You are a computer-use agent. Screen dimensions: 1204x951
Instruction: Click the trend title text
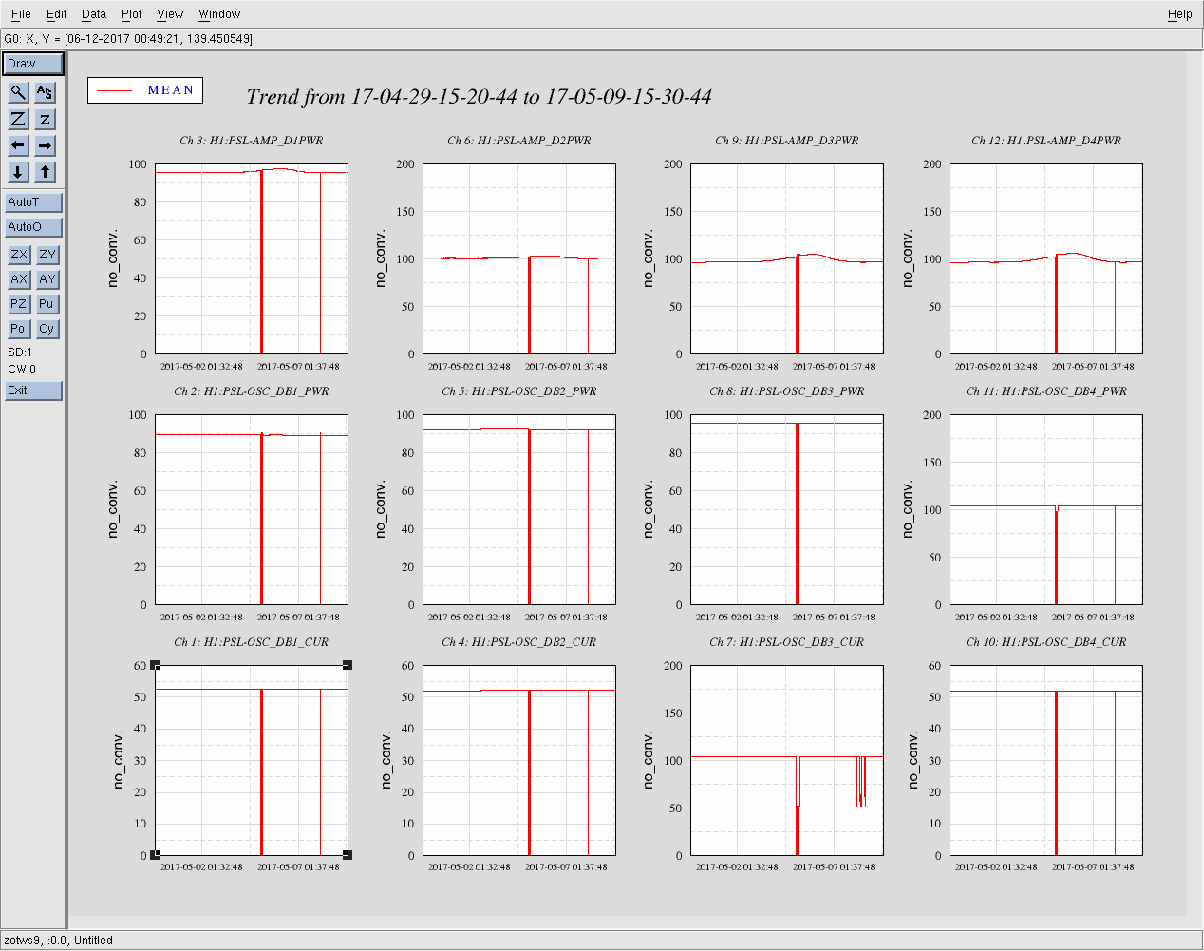tap(479, 96)
